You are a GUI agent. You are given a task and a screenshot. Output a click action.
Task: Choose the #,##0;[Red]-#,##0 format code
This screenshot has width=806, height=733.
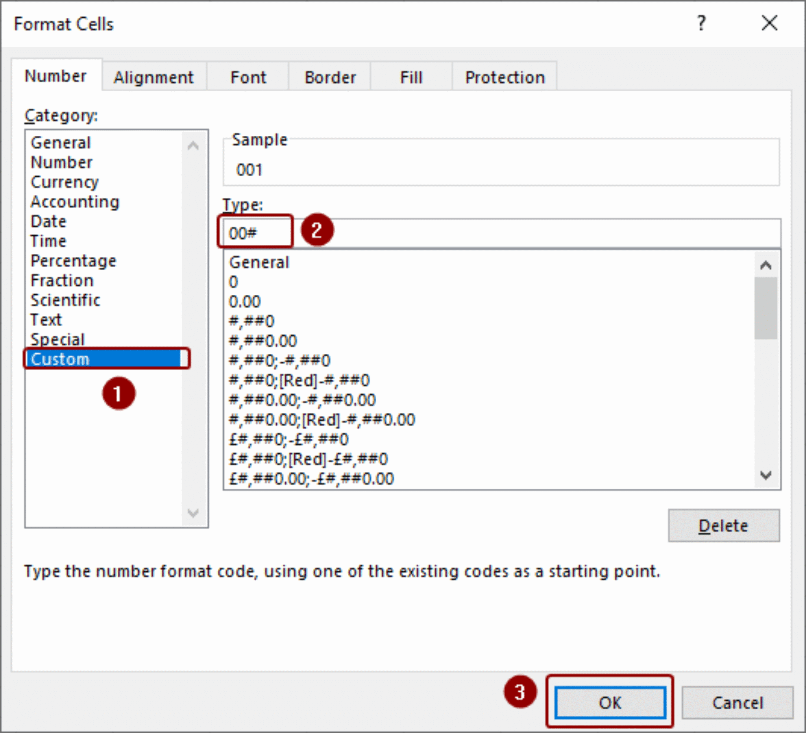[299, 380]
